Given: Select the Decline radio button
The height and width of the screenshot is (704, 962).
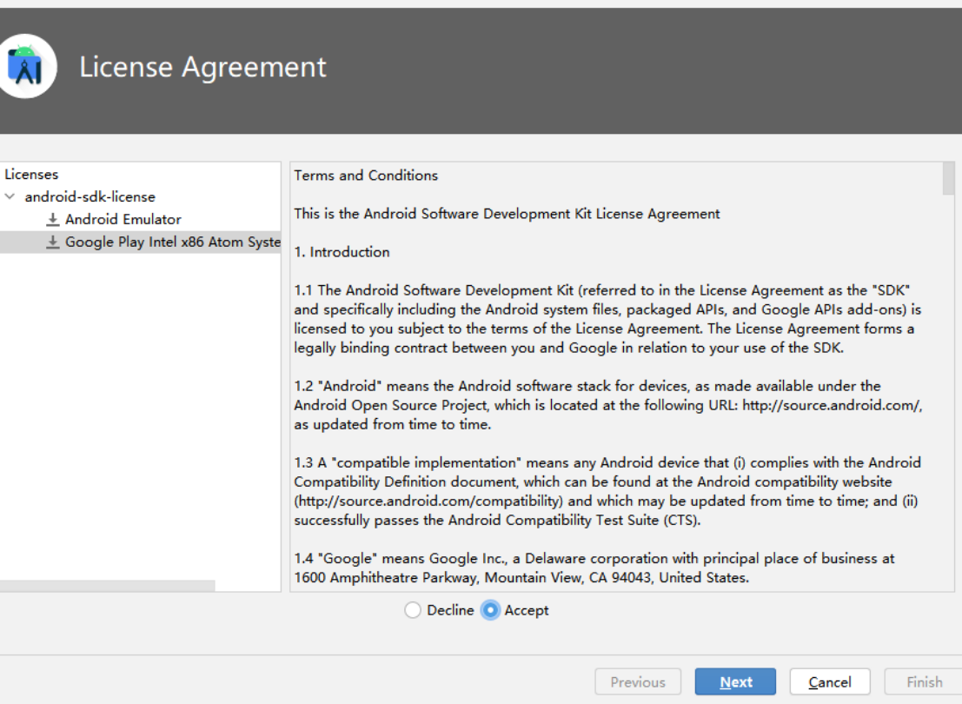Looking at the screenshot, I should 413,610.
